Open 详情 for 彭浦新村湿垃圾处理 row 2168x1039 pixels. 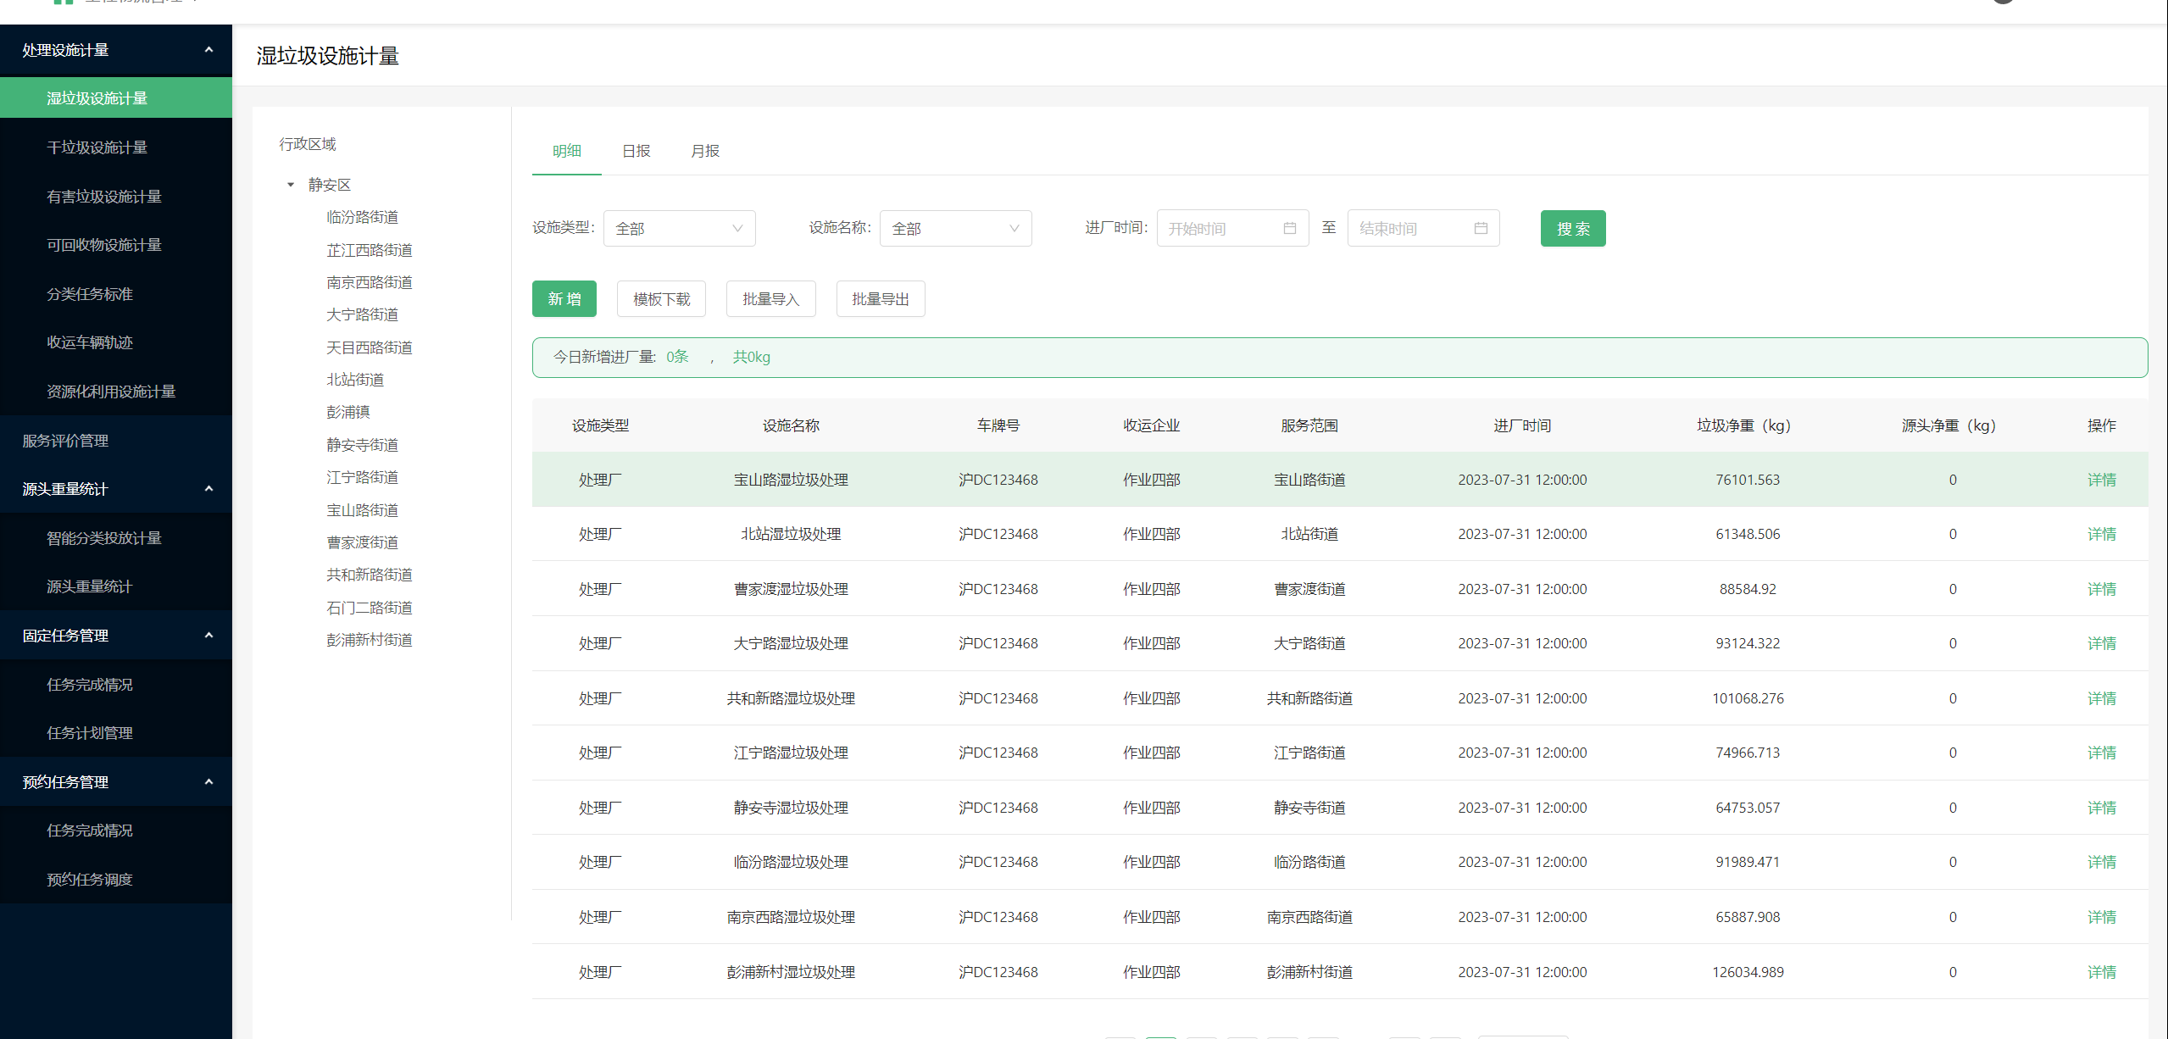pyautogui.click(x=2102, y=972)
